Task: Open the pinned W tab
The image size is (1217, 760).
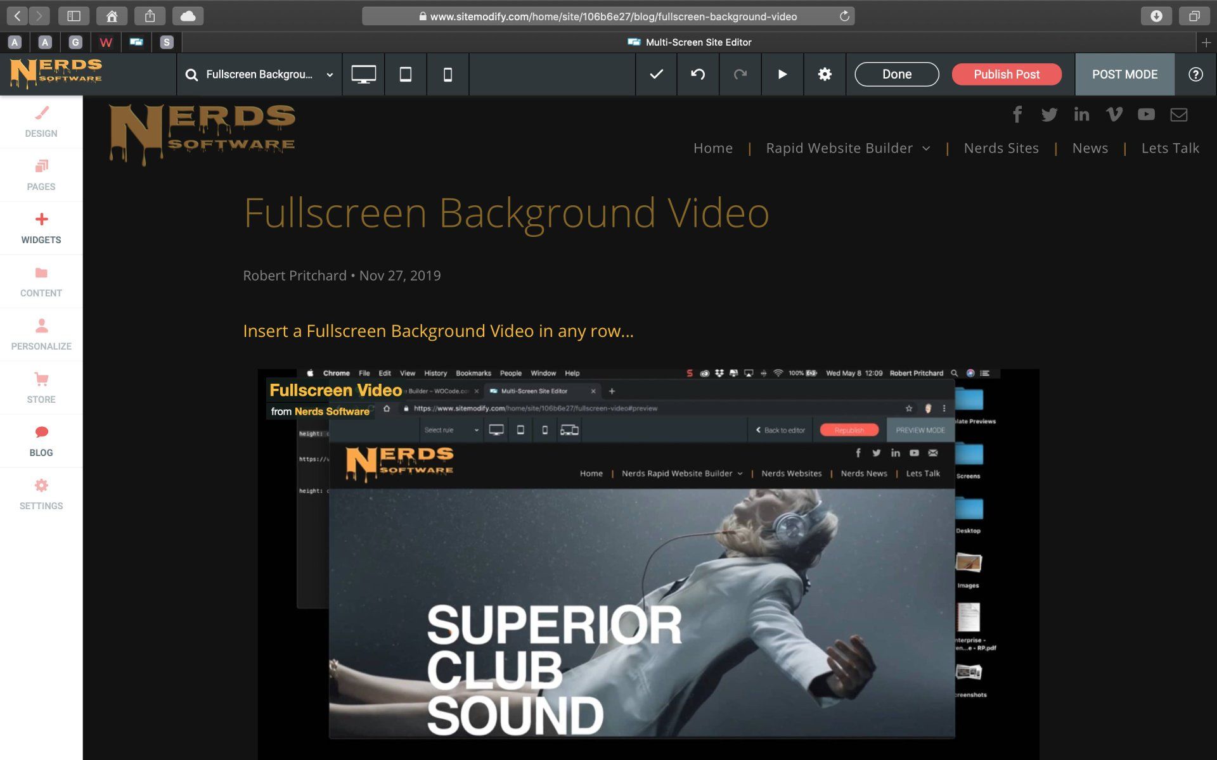Action: tap(106, 42)
